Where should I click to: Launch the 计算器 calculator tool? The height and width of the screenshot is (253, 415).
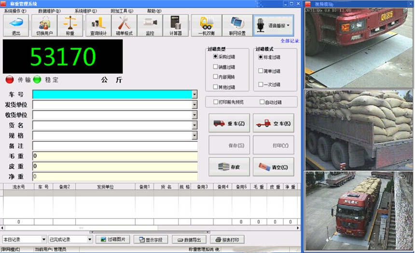[176, 26]
